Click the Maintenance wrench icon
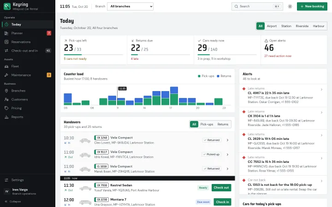332x207 pixels. (x=6, y=75)
